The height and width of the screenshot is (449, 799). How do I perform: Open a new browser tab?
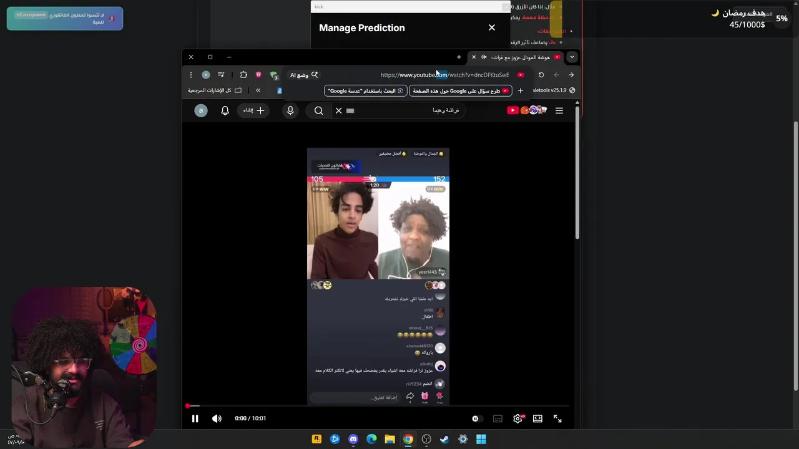[459, 57]
